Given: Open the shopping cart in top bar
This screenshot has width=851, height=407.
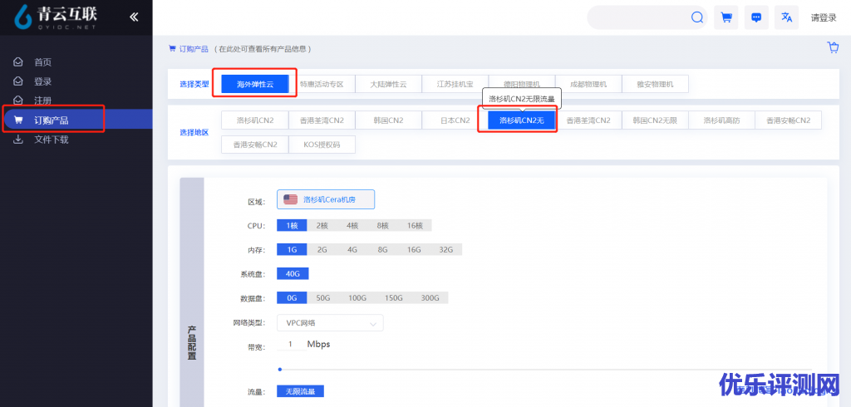Looking at the screenshot, I should point(726,17).
